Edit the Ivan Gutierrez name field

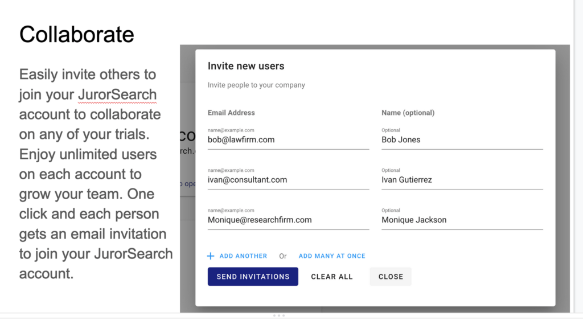click(x=462, y=180)
